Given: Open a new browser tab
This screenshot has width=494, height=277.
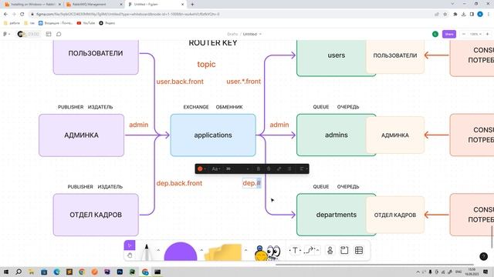Looking at the screenshot, I should (192, 5).
